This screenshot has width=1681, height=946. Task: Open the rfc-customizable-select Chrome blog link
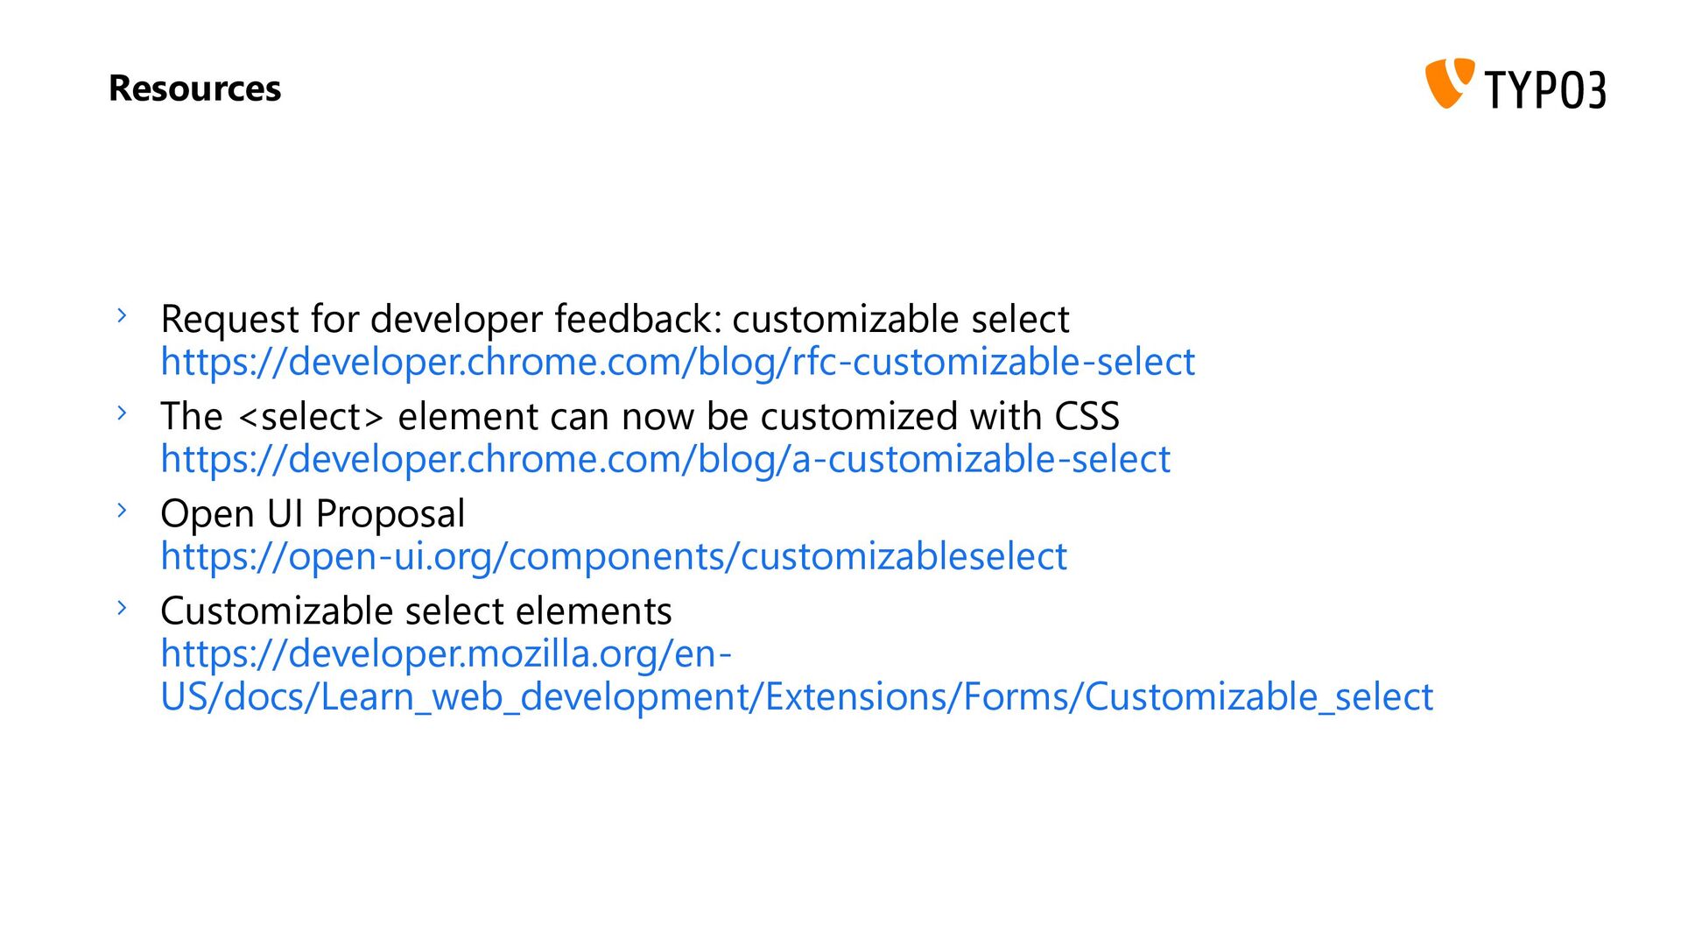678,363
